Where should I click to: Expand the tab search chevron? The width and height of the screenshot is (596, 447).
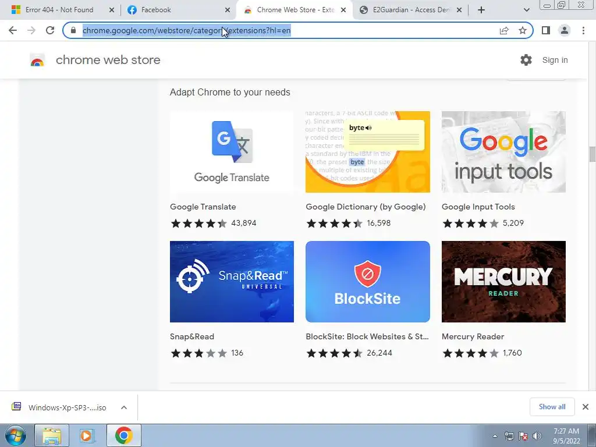[x=526, y=10]
